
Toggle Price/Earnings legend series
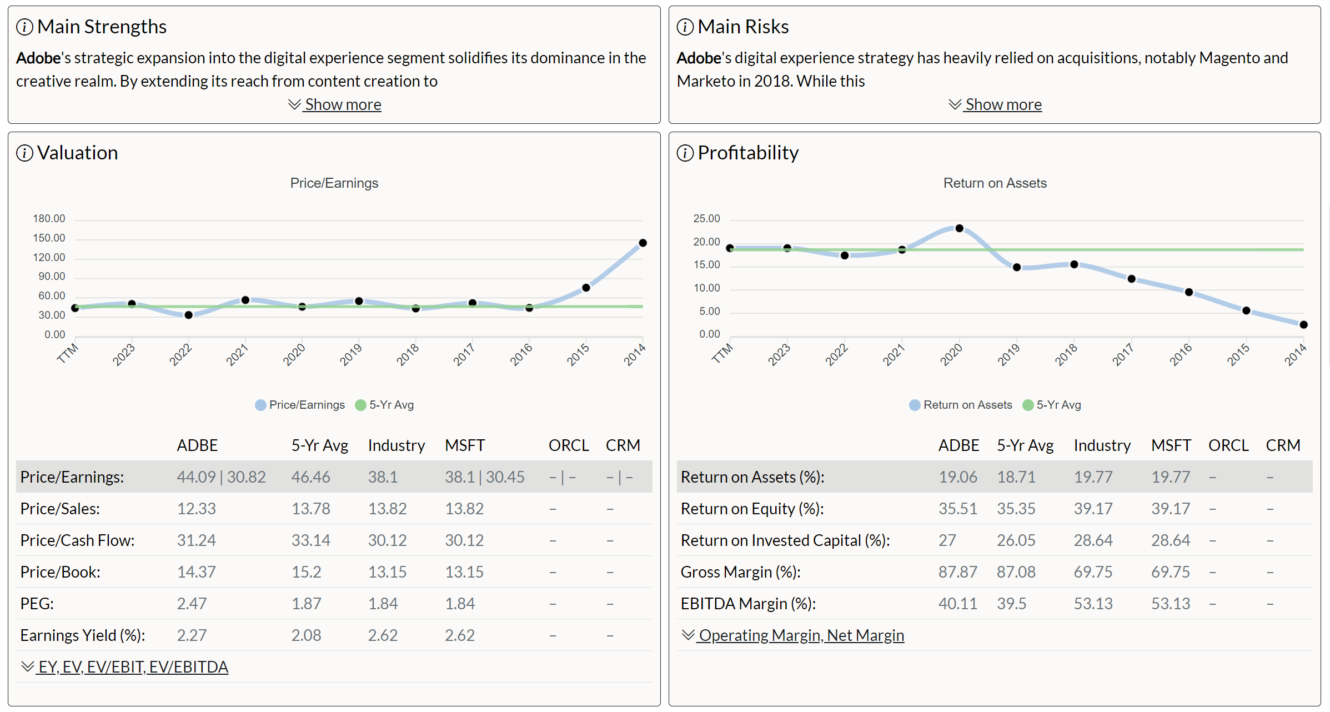point(300,405)
